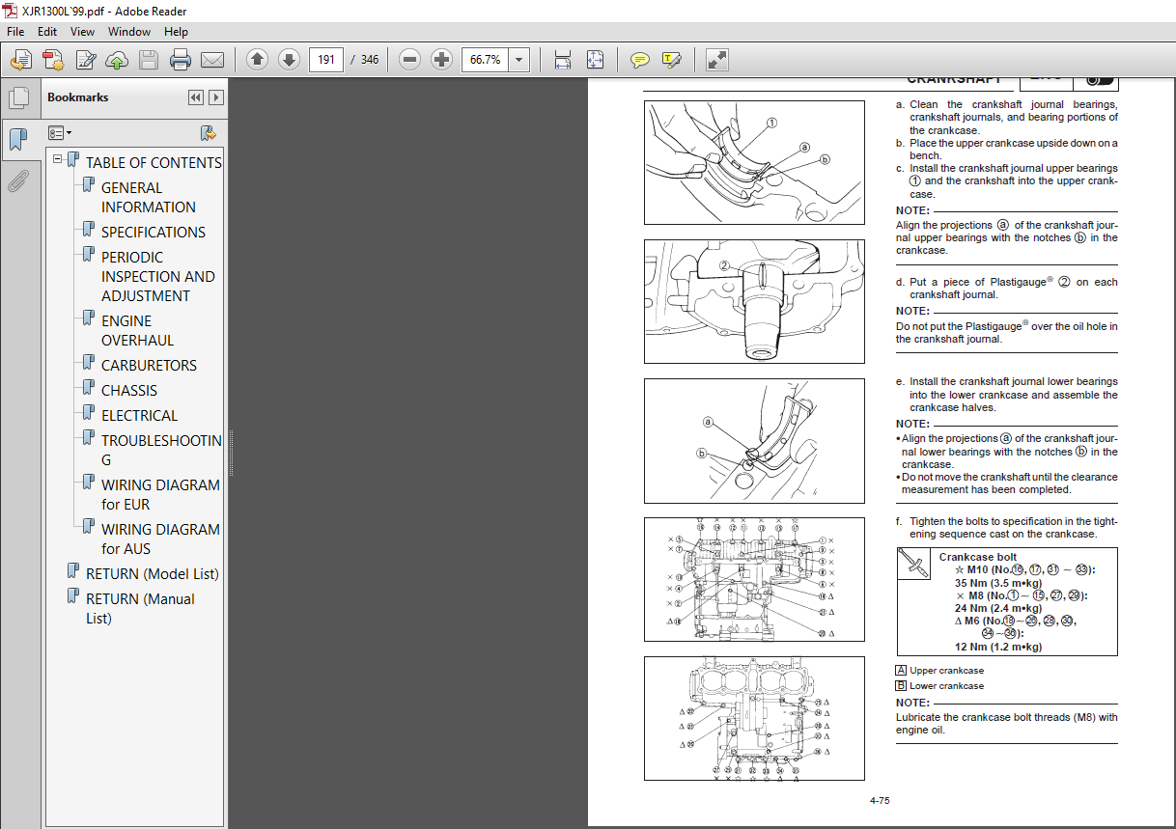The width and height of the screenshot is (1176, 829).
Task: Select WIRING DIAGRAM for EUR bookmark
Action: pos(160,494)
